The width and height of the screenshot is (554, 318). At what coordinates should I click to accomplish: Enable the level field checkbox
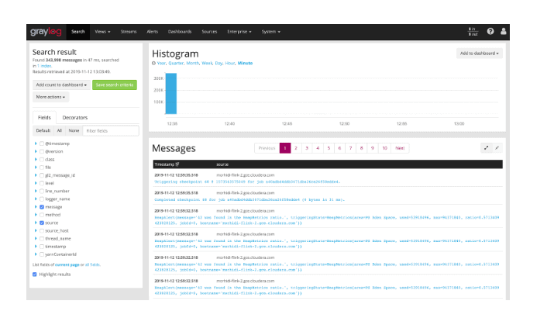[42, 183]
